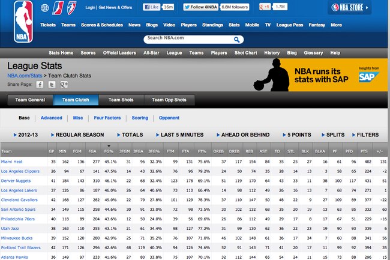The height and width of the screenshot is (260, 390).
Task: Open Shot Chart in stats menu
Action: point(246,53)
